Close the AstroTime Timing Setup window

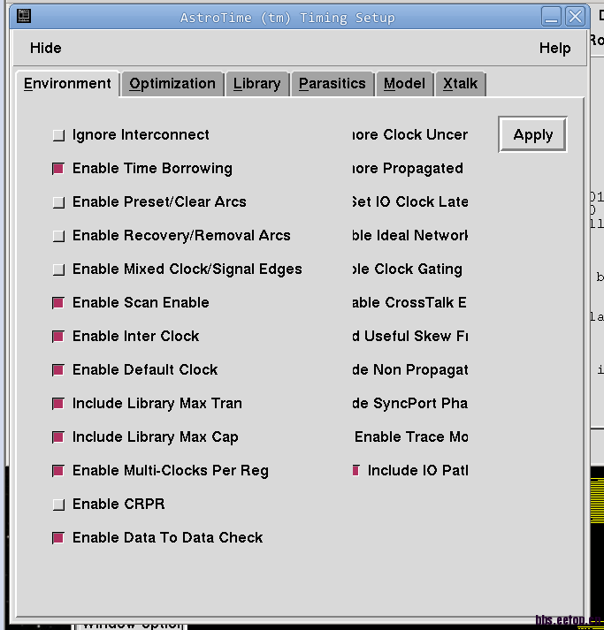click(x=575, y=17)
